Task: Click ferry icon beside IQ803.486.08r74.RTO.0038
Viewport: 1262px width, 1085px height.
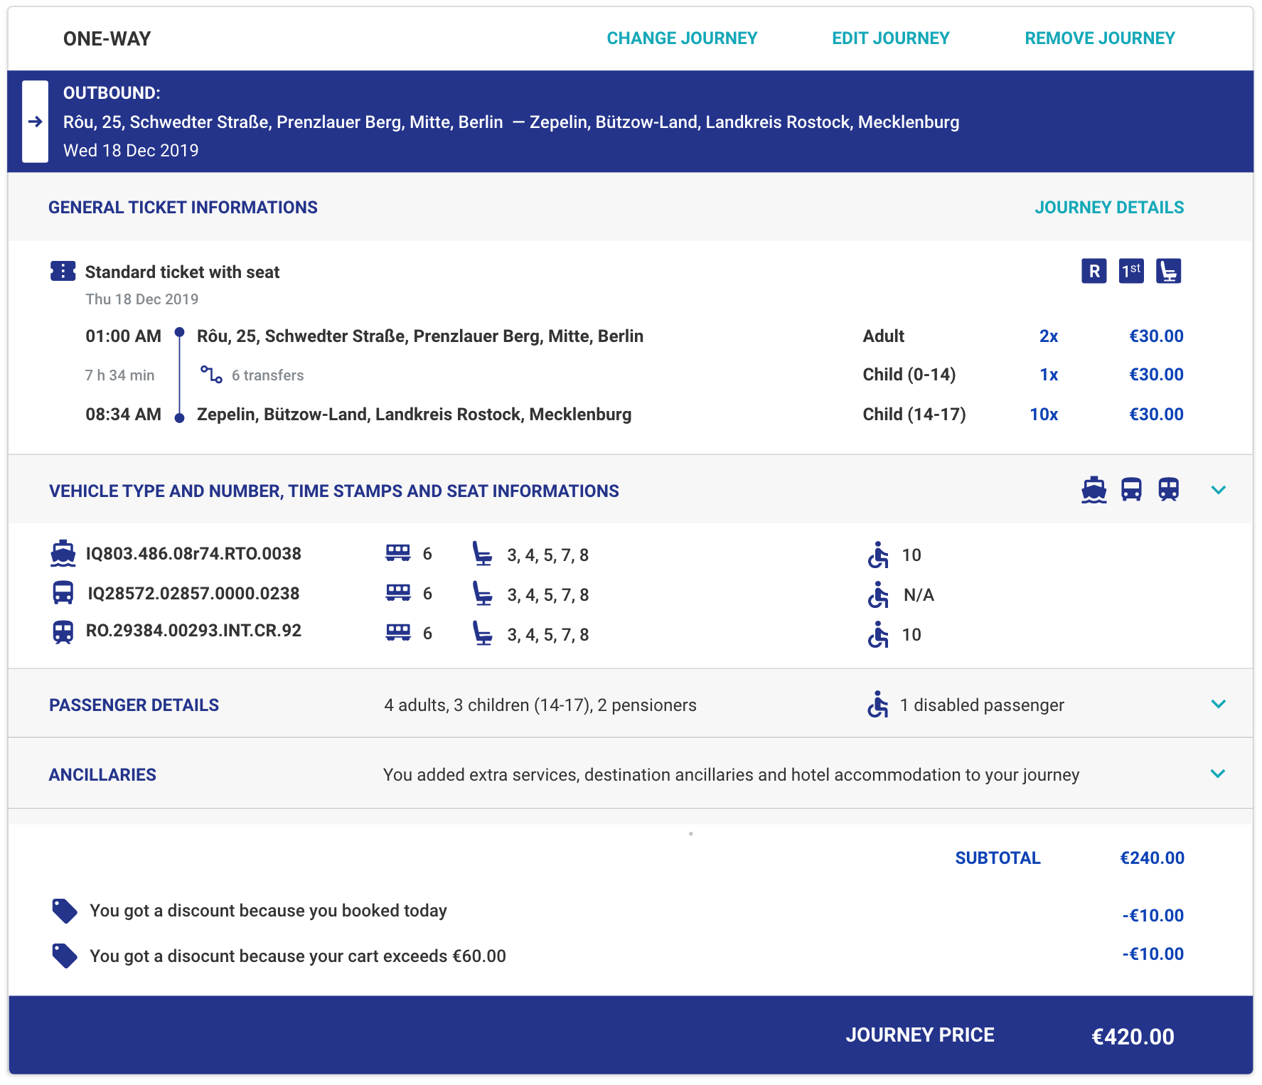Action: [63, 554]
